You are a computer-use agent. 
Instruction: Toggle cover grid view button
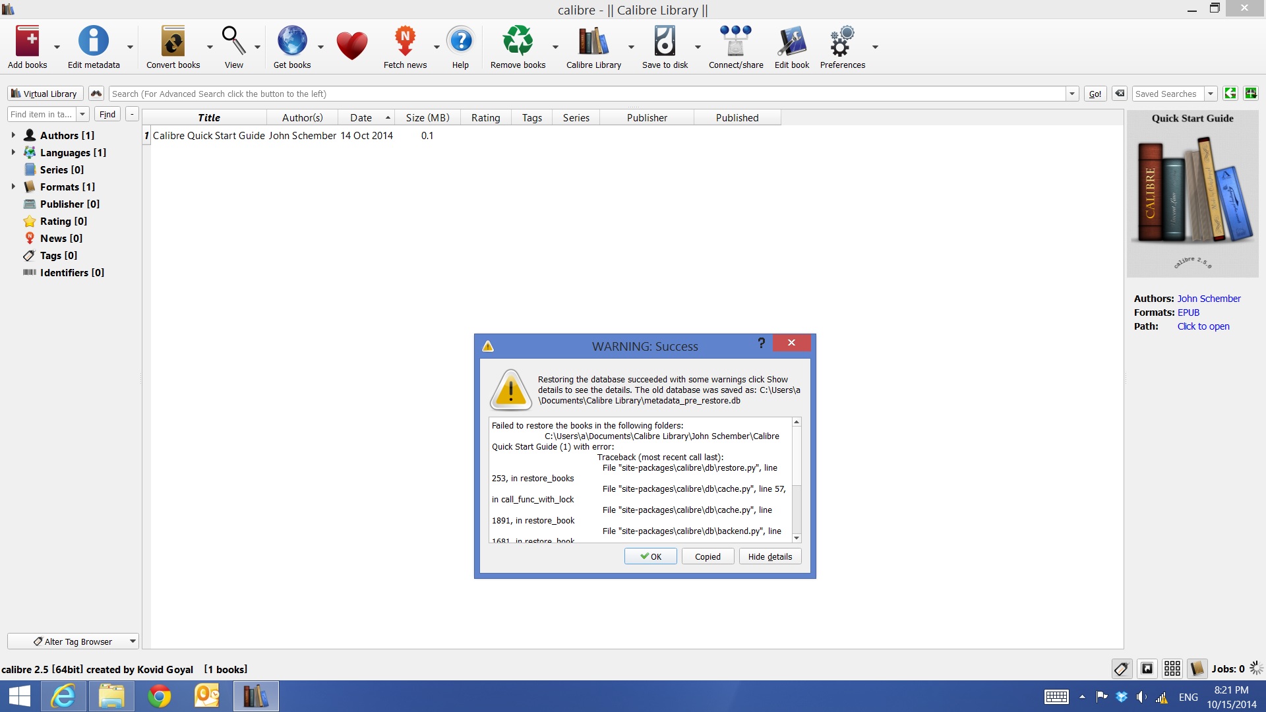click(1172, 669)
